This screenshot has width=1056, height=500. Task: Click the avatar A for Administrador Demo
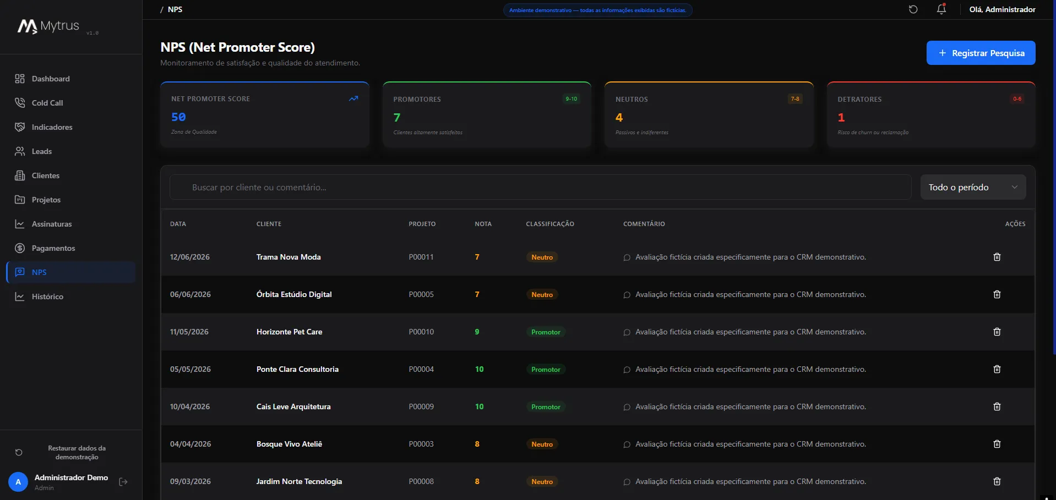coord(18,482)
